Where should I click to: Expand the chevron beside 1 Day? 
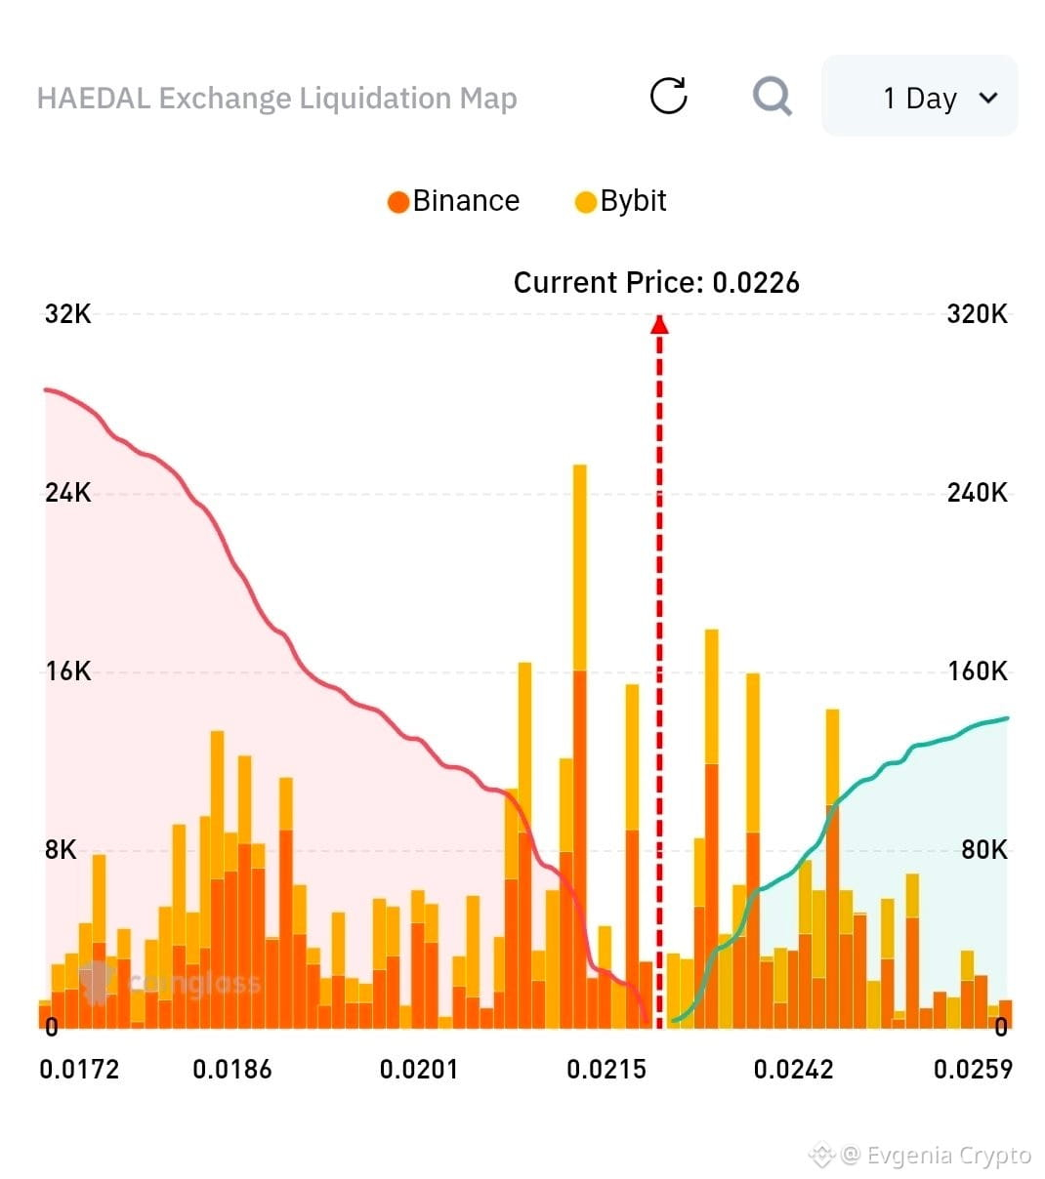point(988,98)
